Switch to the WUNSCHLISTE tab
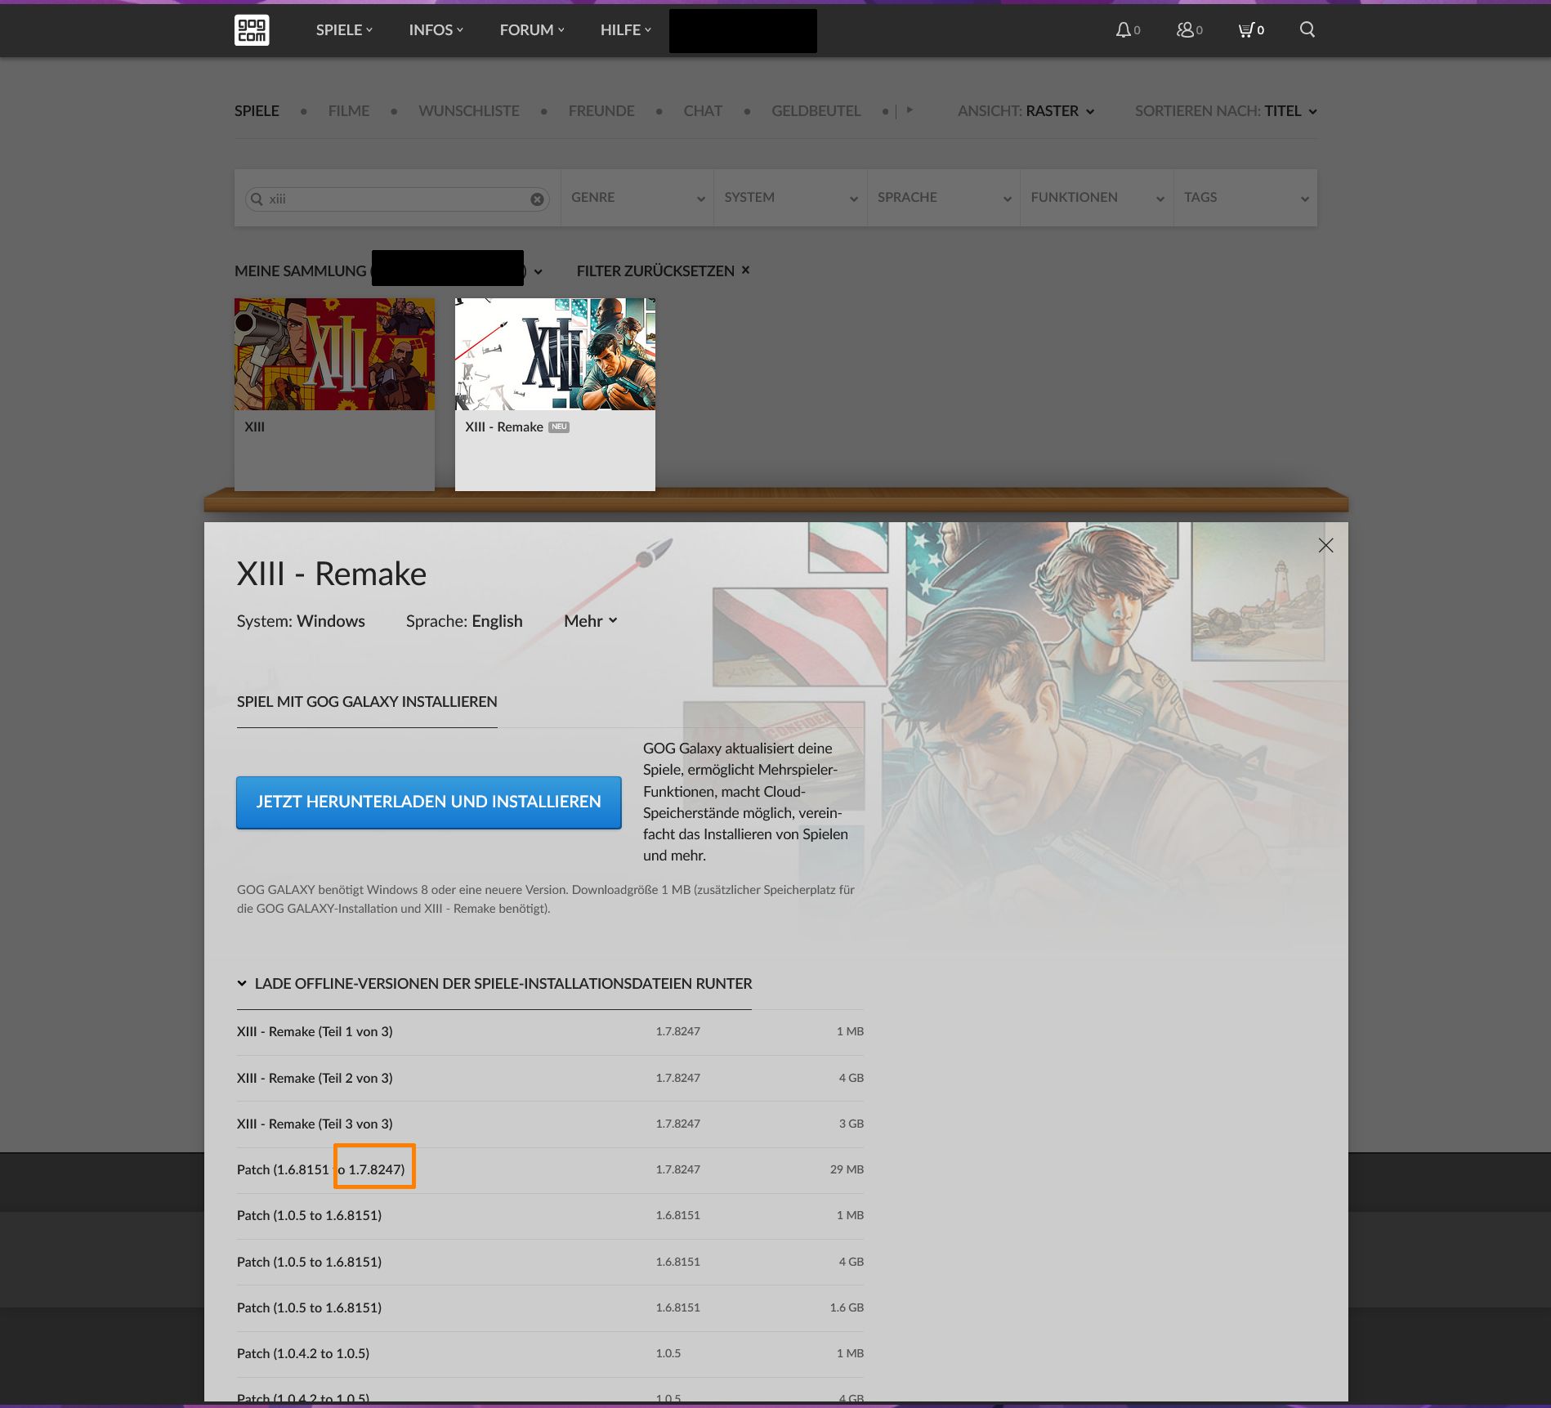This screenshot has width=1551, height=1408. click(x=469, y=111)
